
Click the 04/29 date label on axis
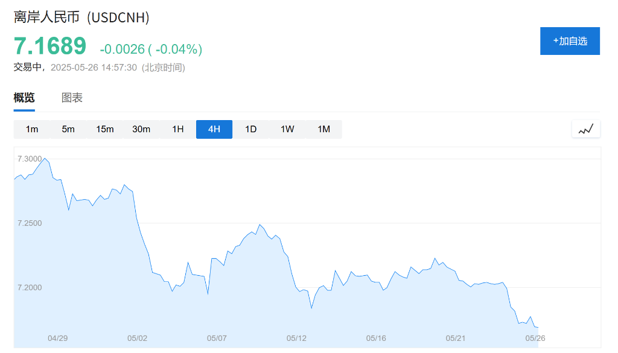[x=57, y=338]
